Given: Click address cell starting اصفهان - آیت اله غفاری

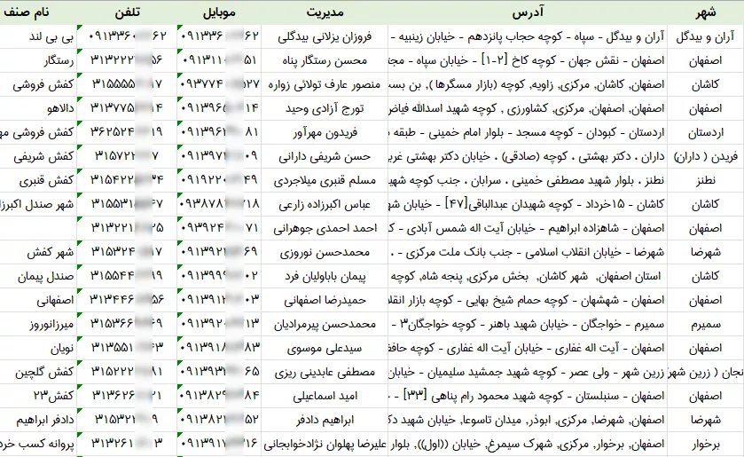Looking at the screenshot, I should pos(528,348).
